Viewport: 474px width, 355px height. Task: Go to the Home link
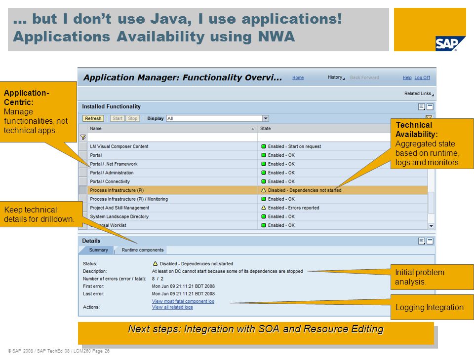click(298, 77)
